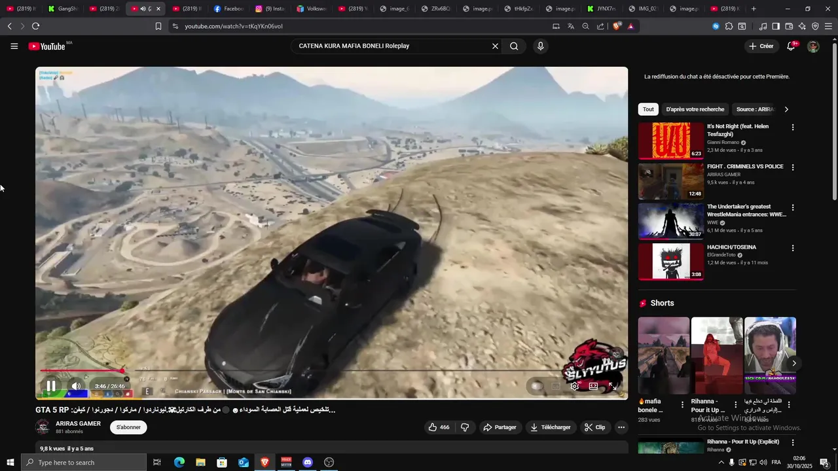The height and width of the screenshot is (471, 838).
Task: Go to the YouTube home logo
Action: point(46,46)
